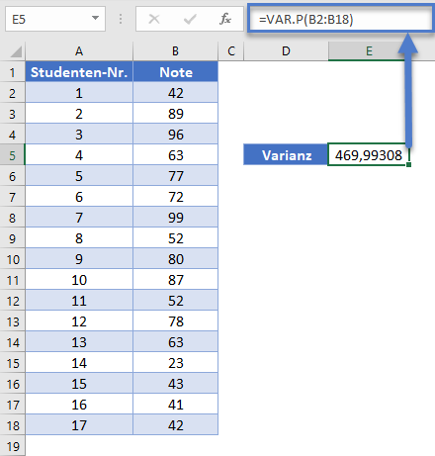This screenshot has height=456, width=435.
Task: Click student number 10 cell
Action: (79, 280)
